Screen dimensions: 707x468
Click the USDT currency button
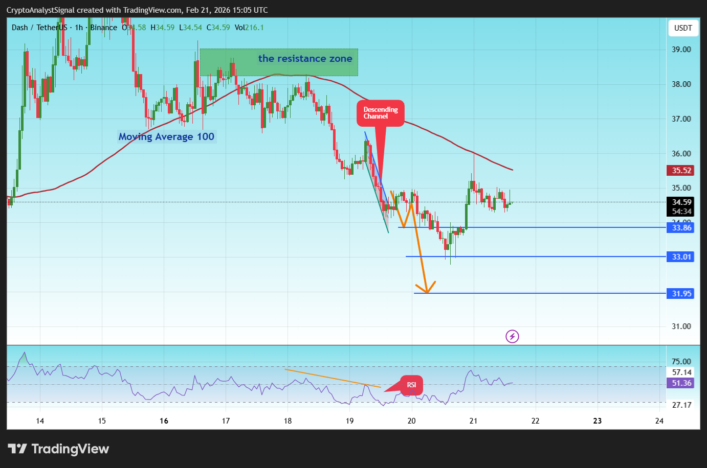click(x=683, y=28)
